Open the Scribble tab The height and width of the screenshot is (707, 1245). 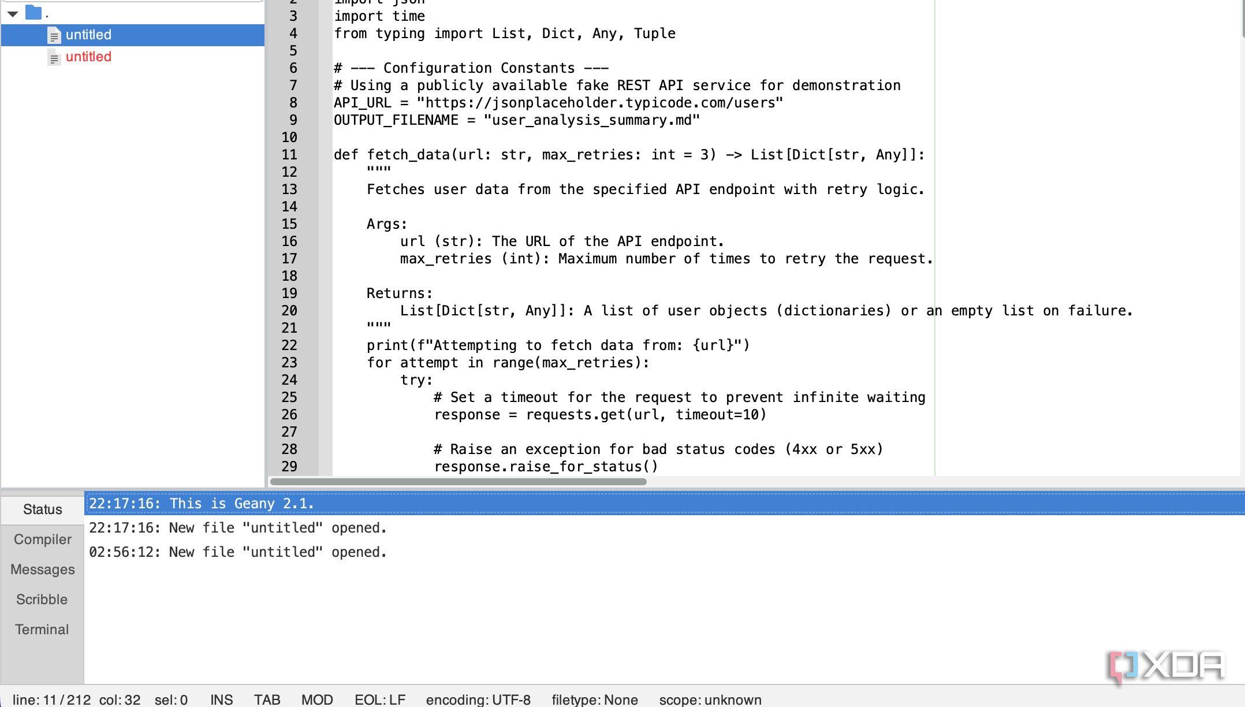[42, 600]
